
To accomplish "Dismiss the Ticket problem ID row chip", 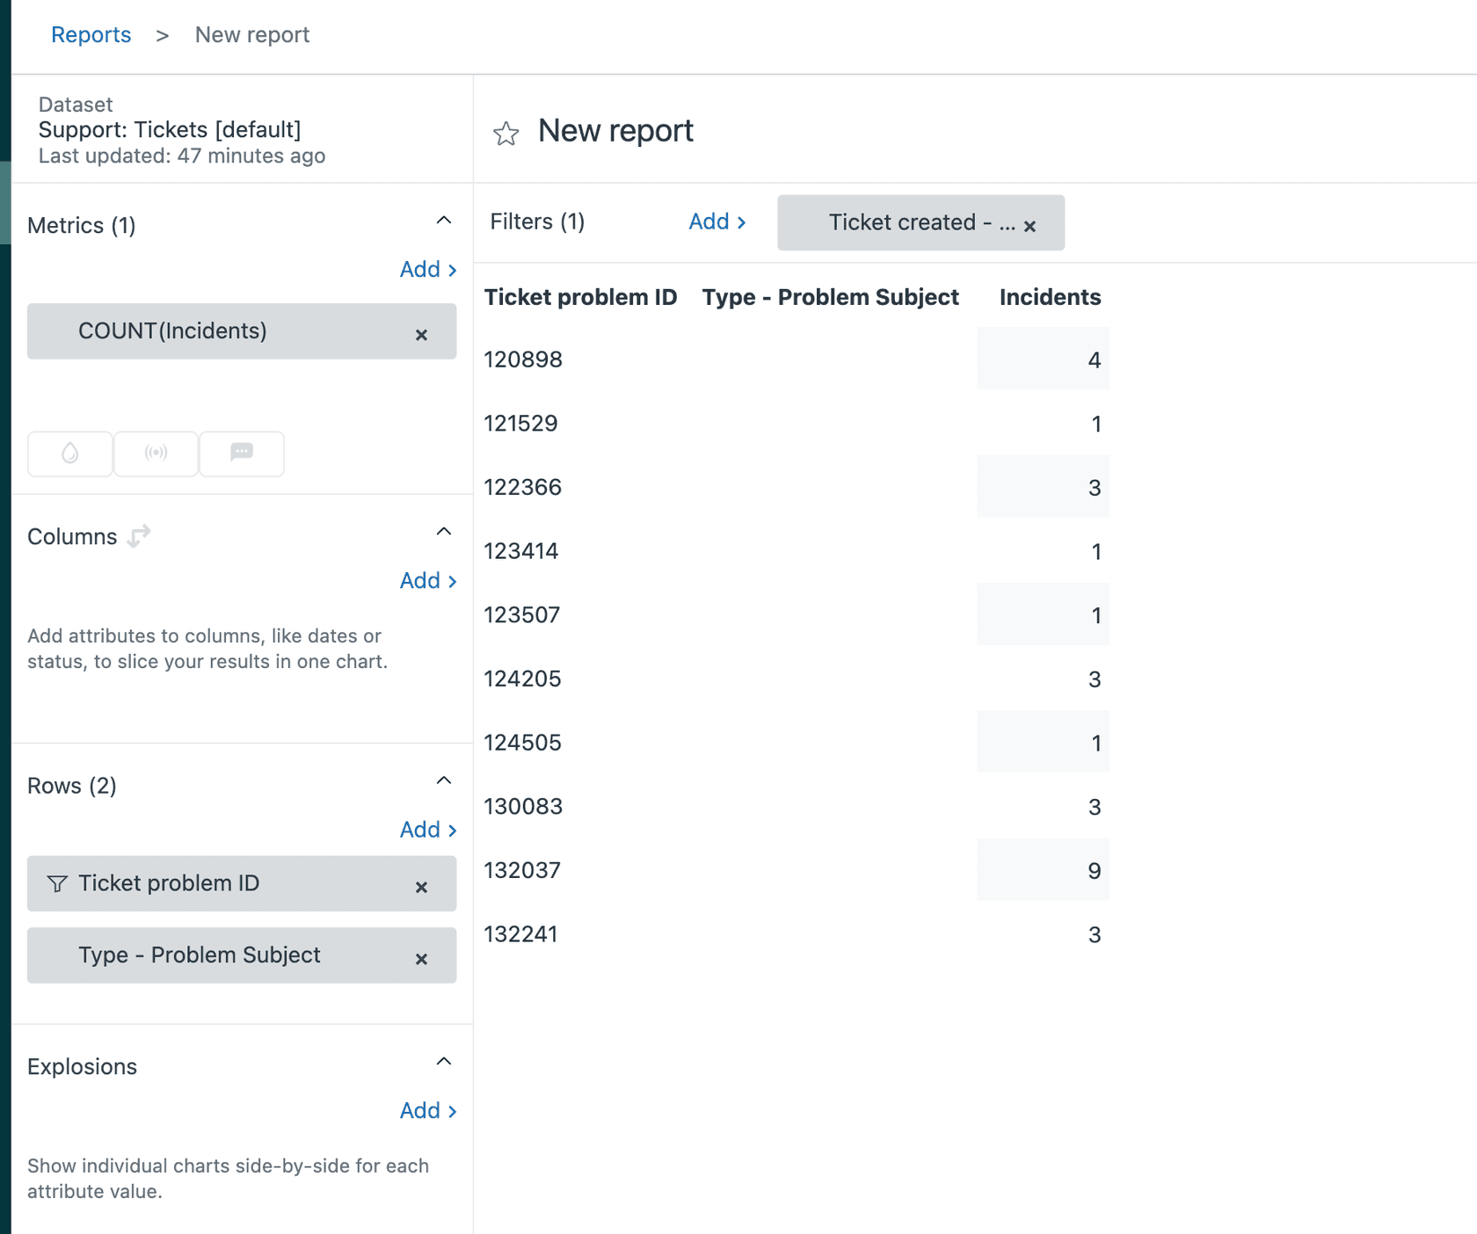I will click(x=421, y=887).
